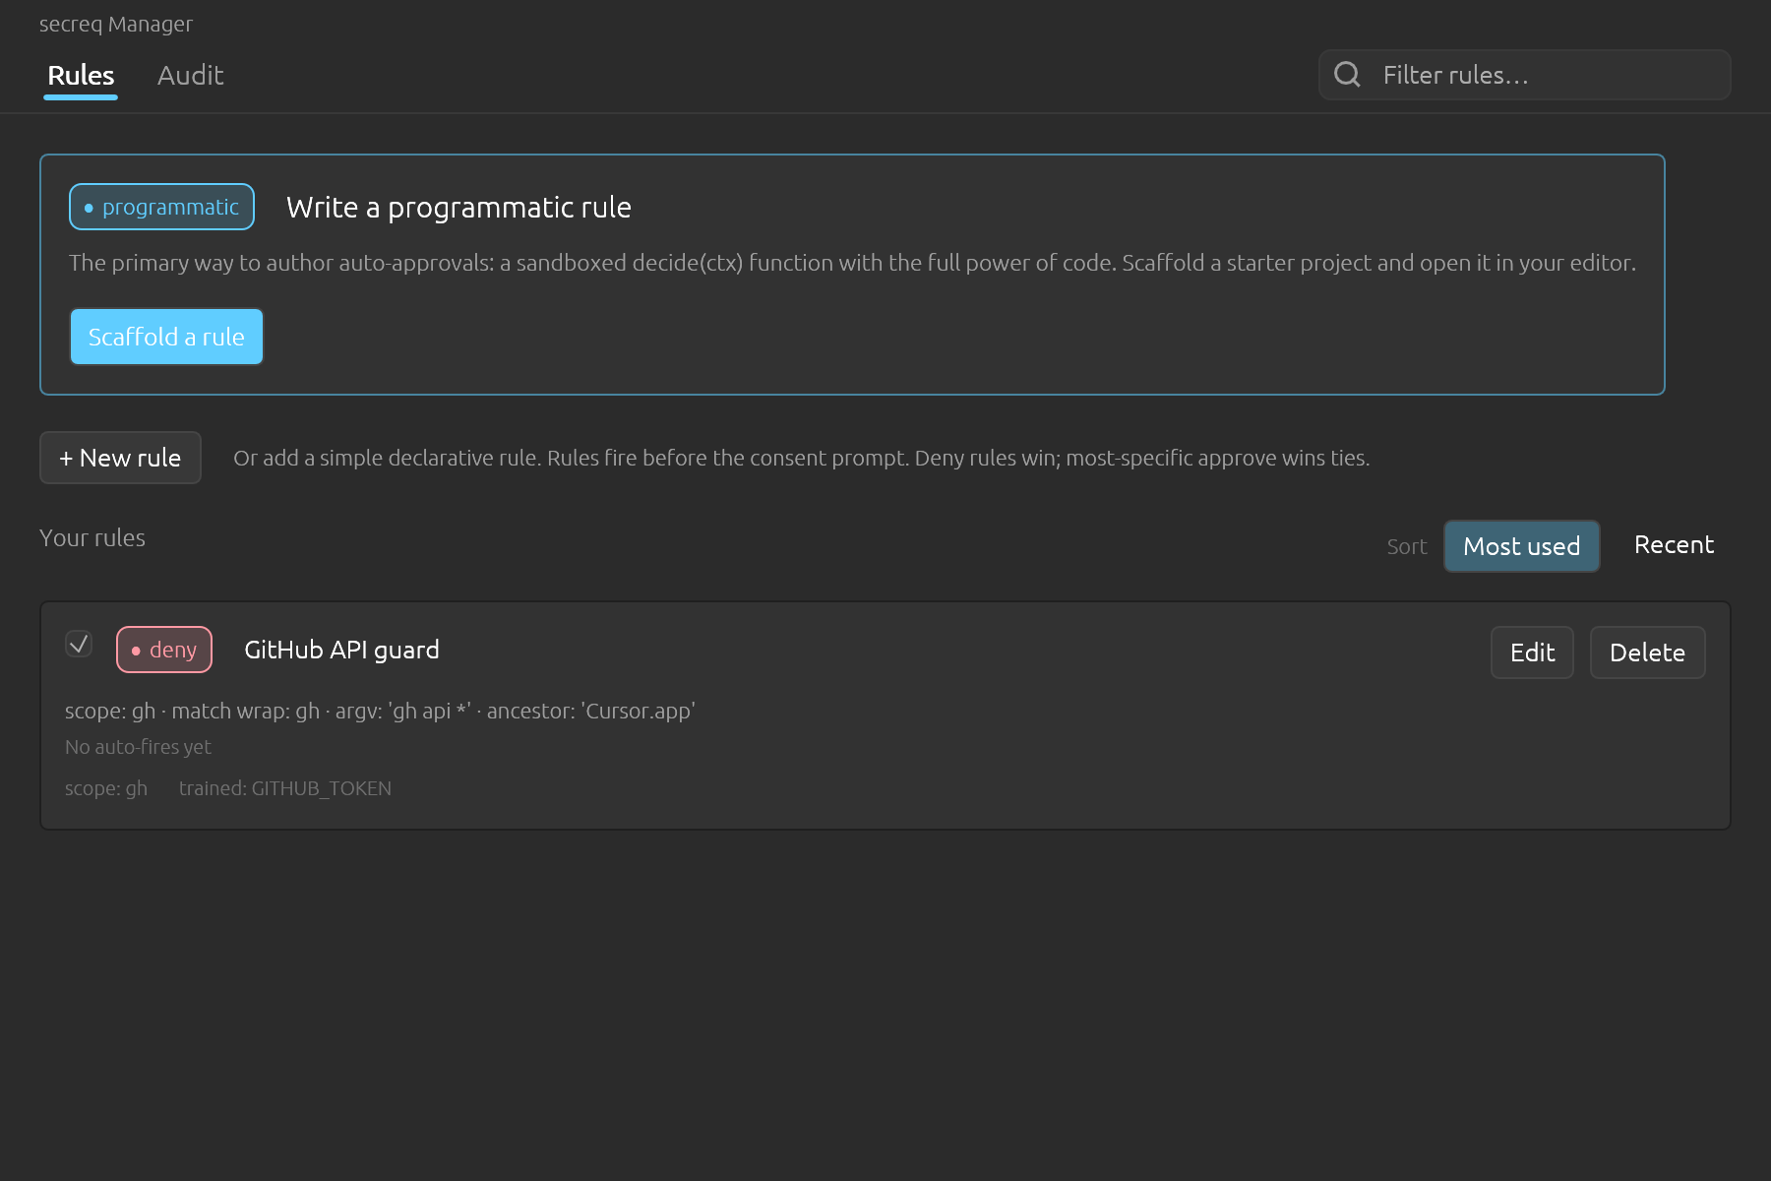Add a new declarative rule
This screenshot has height=1181, width=1771.
[x=120, y=458]
